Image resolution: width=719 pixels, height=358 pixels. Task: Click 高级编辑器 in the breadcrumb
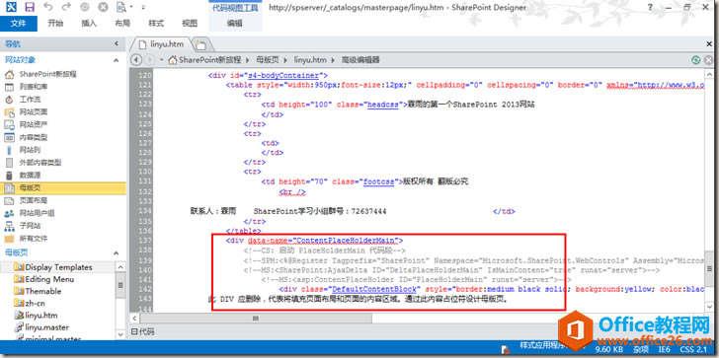point(360,60)
